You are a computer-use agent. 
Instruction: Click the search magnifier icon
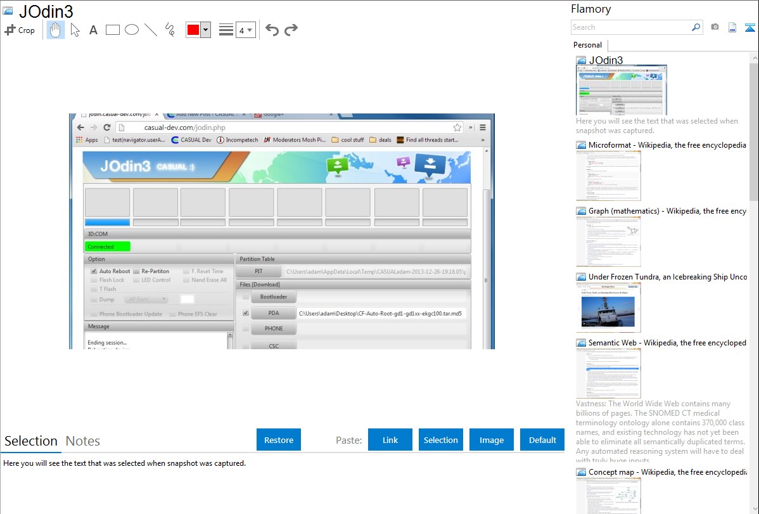pyautogui.click(x=696, y=27)
